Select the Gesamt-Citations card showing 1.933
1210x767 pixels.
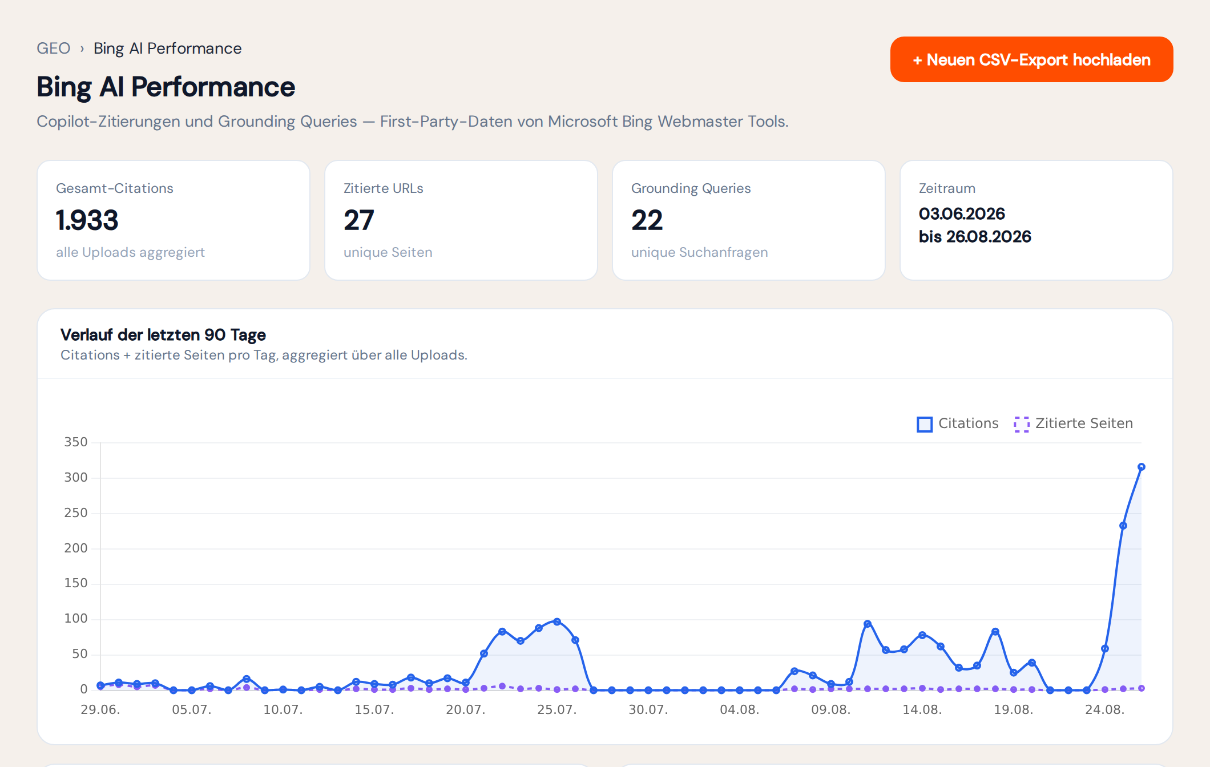click(174, 220)
